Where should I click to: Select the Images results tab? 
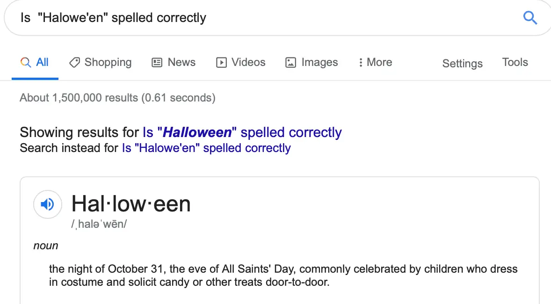coord(319,63)
